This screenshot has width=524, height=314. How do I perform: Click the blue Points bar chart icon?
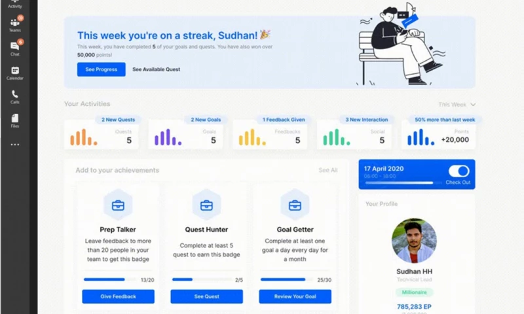tap(421, 137)
